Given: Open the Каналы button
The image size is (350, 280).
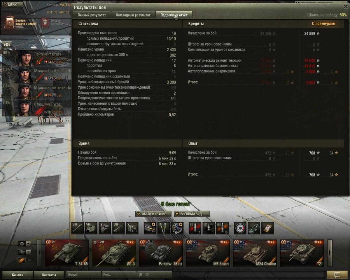Looking at the screenshot, I should [17, 275].
